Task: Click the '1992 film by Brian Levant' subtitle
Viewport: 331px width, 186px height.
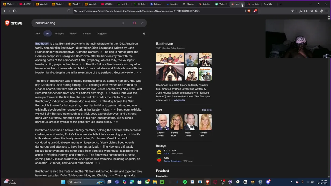Action: (x=170, y=48)
